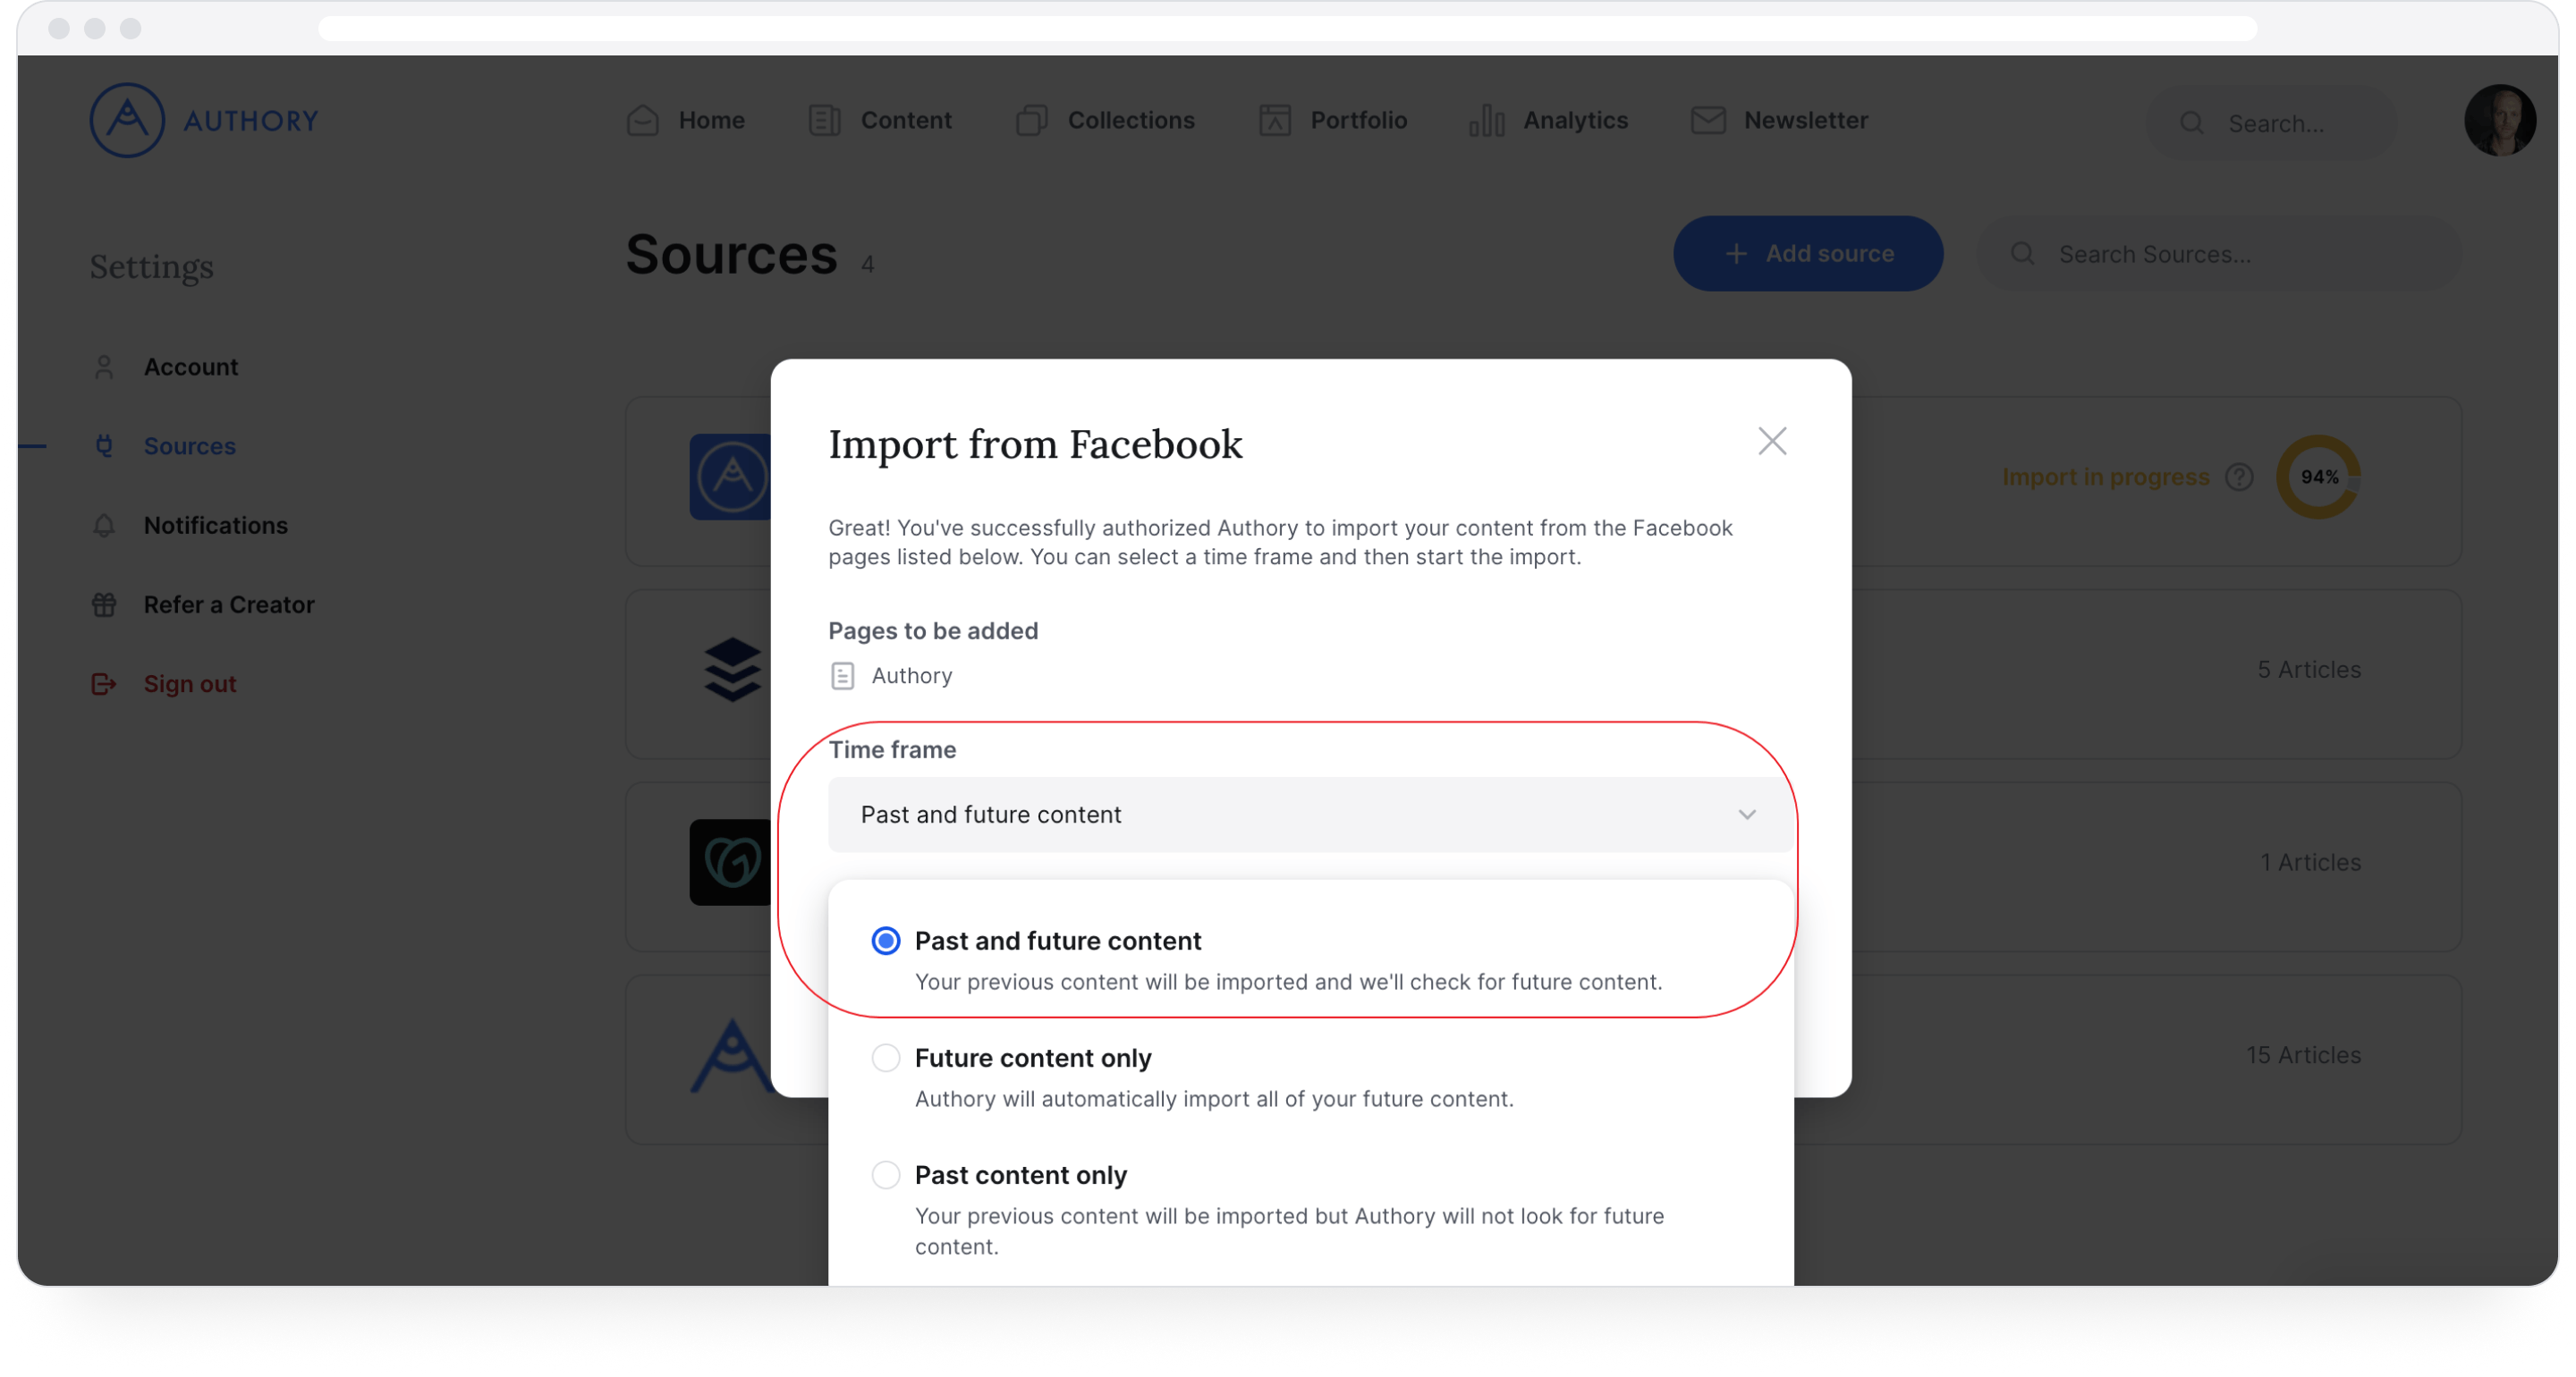Click the Import in progress label
Screen dimensions: 2576x1377
tap(2105, 477)
